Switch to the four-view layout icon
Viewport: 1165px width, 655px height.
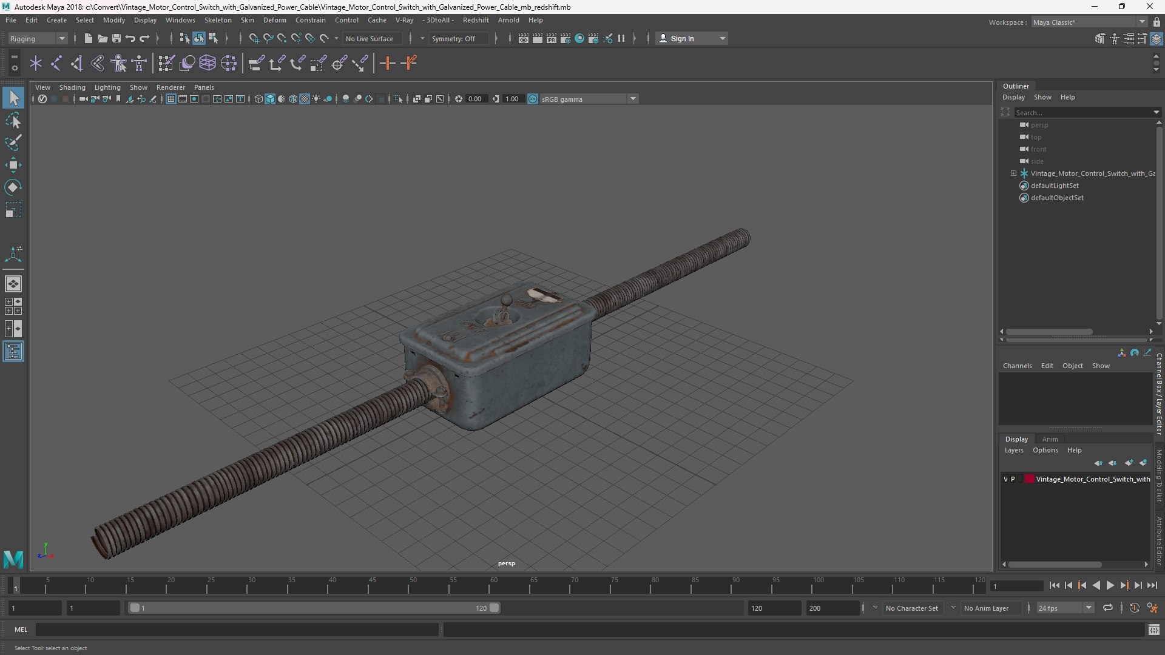(13, 306)
